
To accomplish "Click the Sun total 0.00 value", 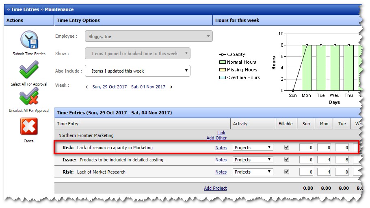I will point(308,188).
